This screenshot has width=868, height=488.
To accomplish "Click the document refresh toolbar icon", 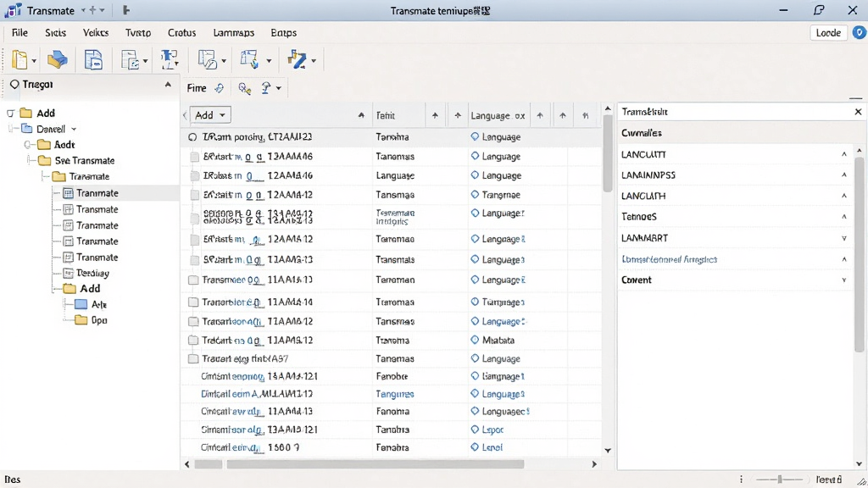I will [x=130, y=60].
